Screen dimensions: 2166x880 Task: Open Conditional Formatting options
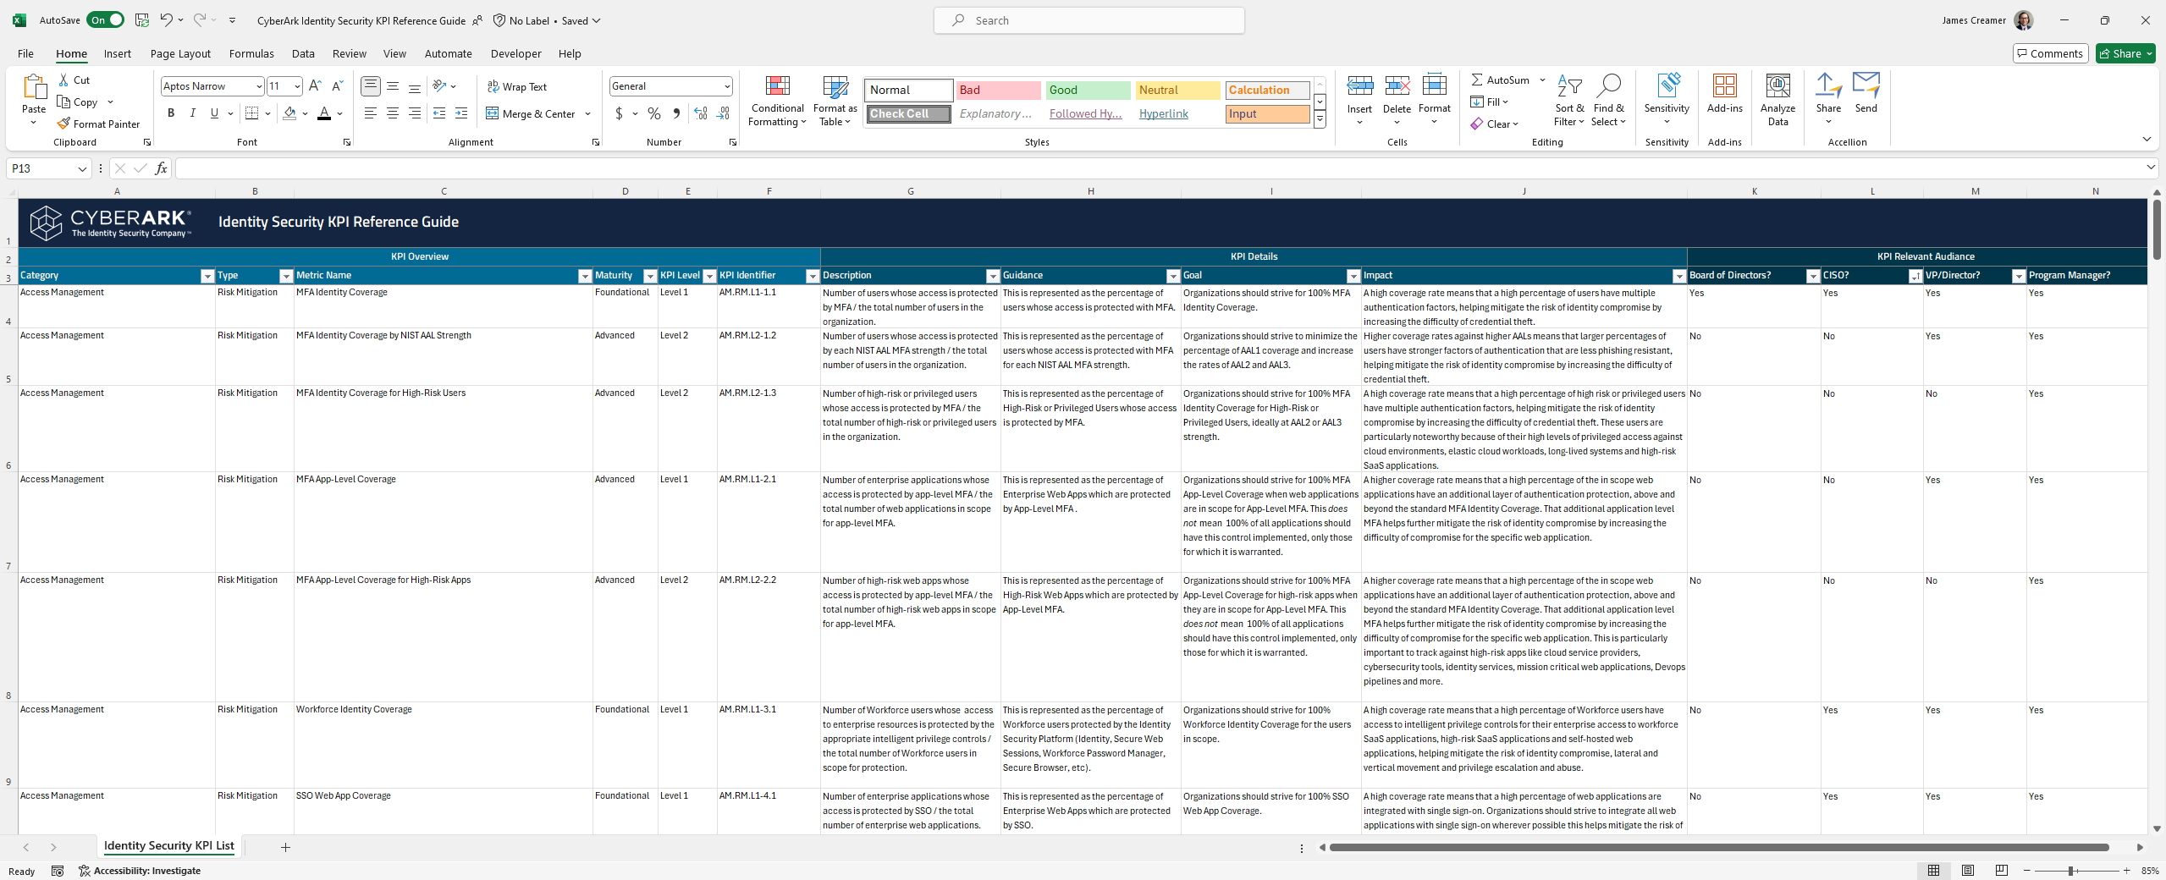tap(777, 102)
